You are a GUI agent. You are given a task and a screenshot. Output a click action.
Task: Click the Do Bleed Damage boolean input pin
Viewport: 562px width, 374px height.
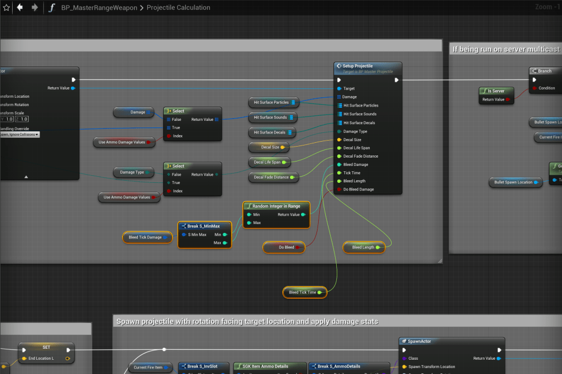[x=338, y=189]
